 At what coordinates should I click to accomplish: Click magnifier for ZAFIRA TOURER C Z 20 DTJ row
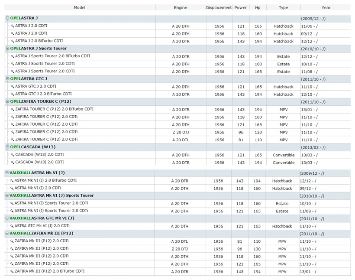(13, 132)
